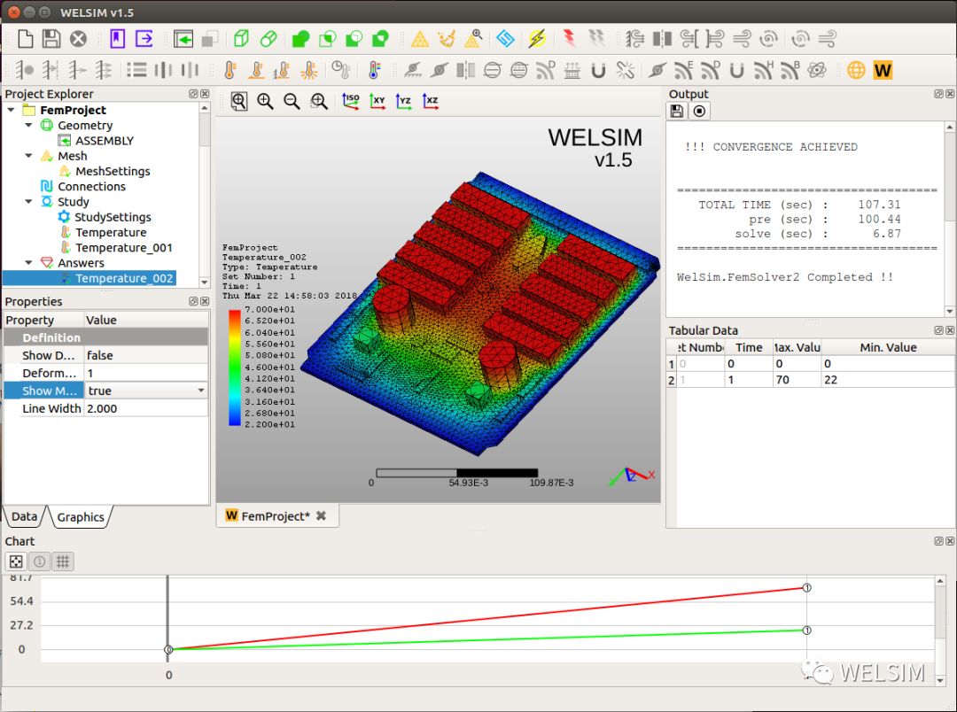The width and height of the screenshot is (957, 712).
Task: Close the Properties panel
Action: point(205,301)
